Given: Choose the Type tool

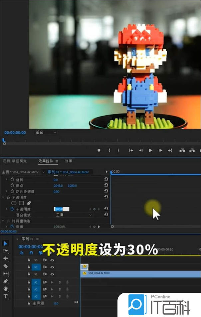Looking at the screenshot, I should (6, 296).
